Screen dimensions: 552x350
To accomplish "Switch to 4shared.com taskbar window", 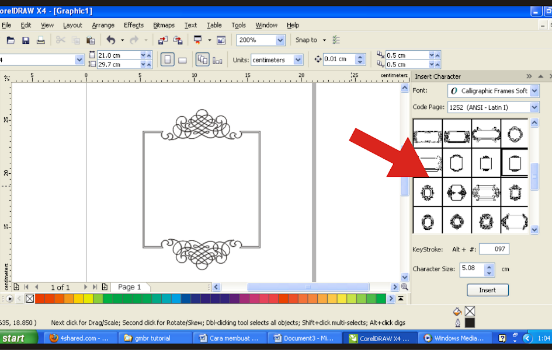I will 80,338.
